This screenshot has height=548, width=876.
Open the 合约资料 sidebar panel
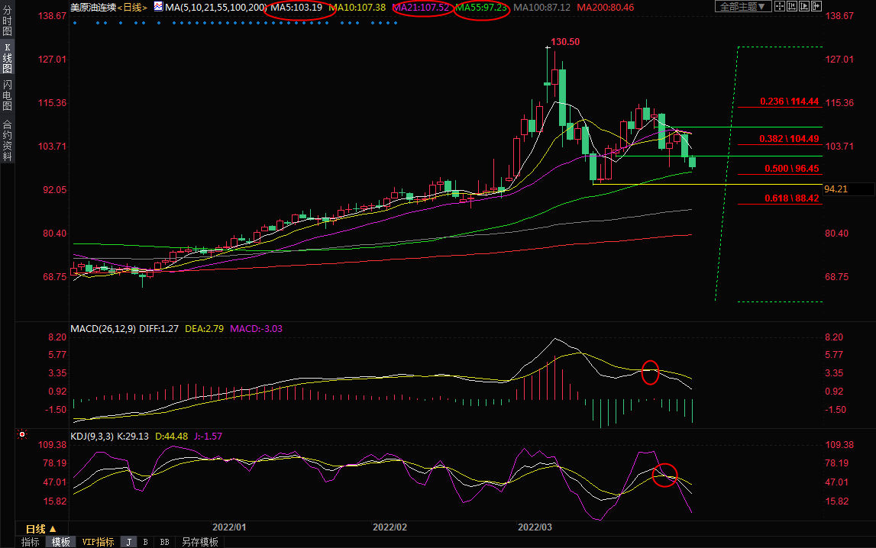tap(7, 140)
